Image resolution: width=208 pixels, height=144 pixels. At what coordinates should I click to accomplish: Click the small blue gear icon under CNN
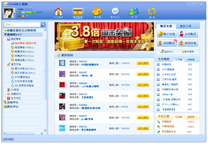(x=27, y=16)
